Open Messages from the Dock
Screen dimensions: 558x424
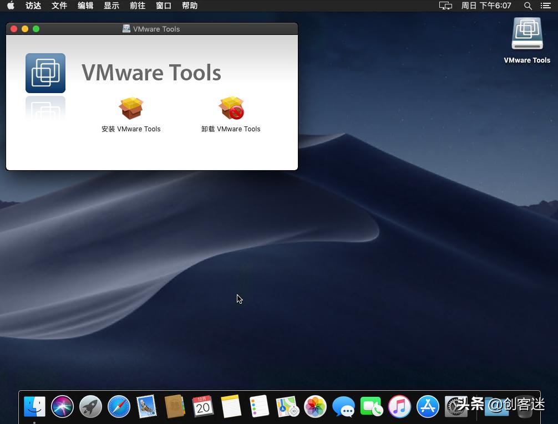pos(344,406)
